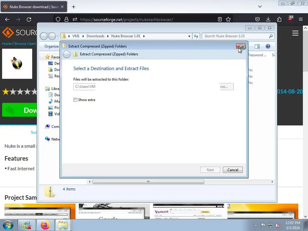Select the Nuke Browser download tab

pos(34,7)
